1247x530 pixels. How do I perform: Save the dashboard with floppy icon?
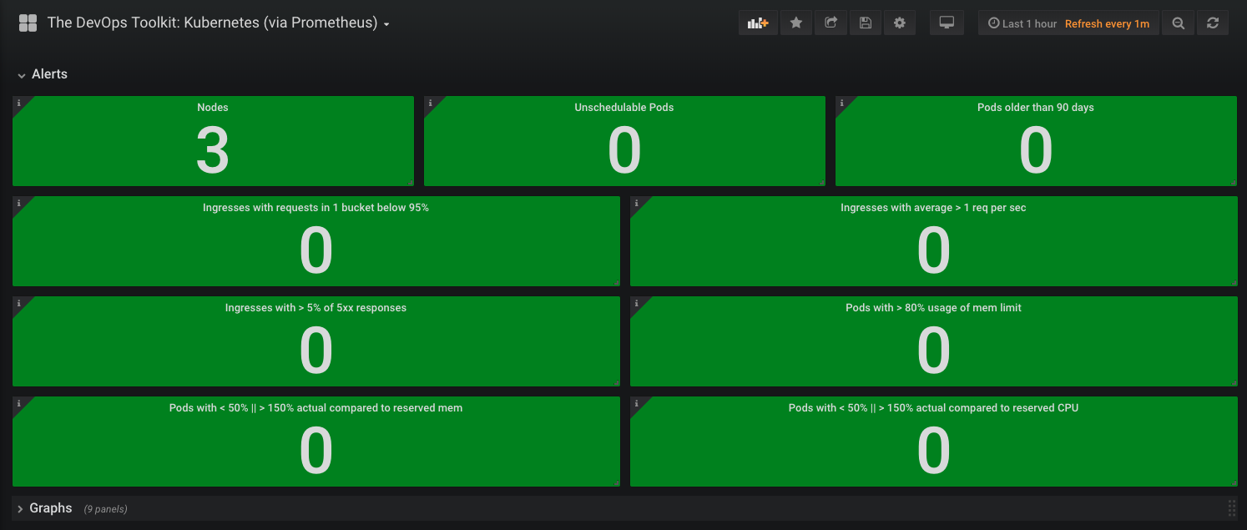click(866, 23)
